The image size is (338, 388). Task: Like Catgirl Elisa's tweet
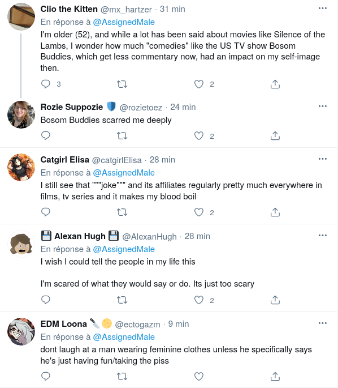pos(199,212)
